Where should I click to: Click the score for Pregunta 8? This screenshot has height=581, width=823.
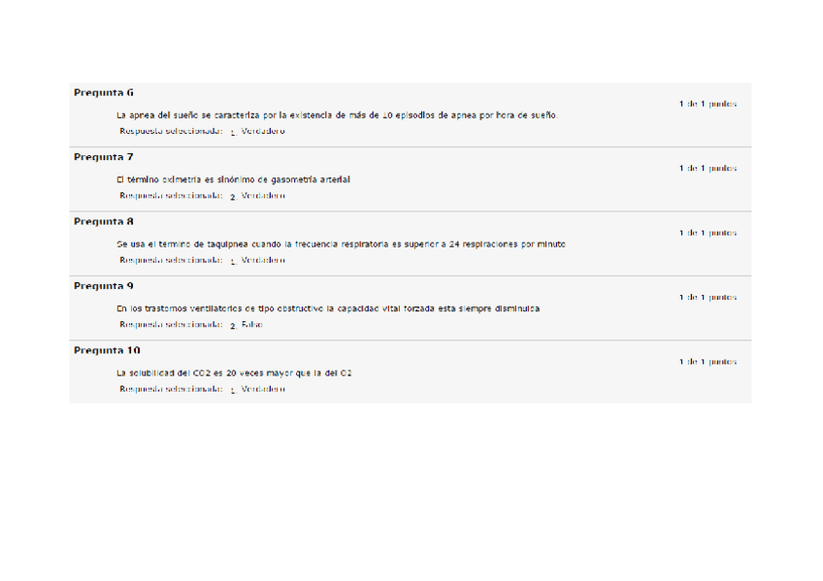pos(708,233)
